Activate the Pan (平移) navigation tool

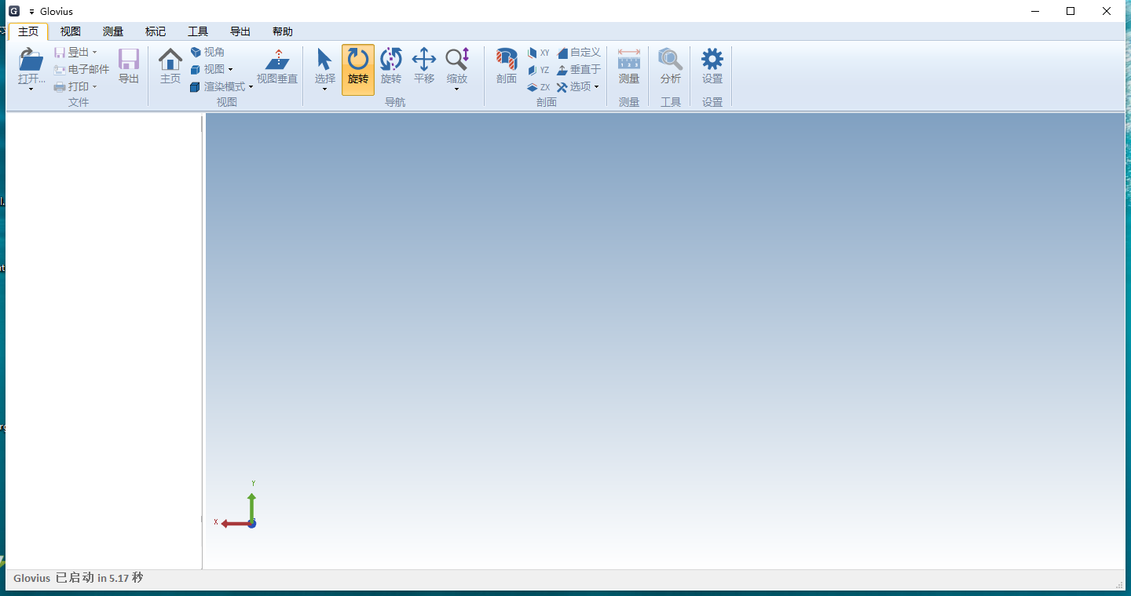point(424,60)
